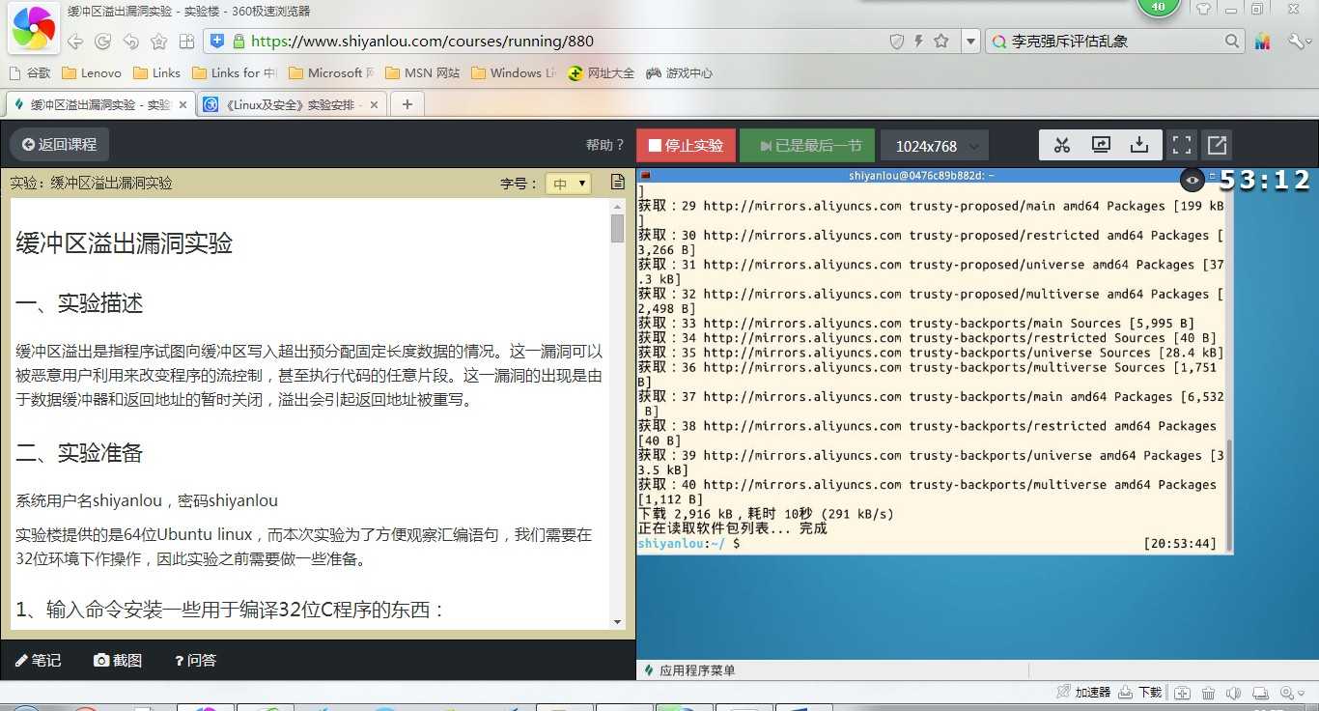The width and height of the screenshot is (1319, 711).
Task: Close the 《Linux及安全》实验安排 tab
Action: click(x=375, y=104)
